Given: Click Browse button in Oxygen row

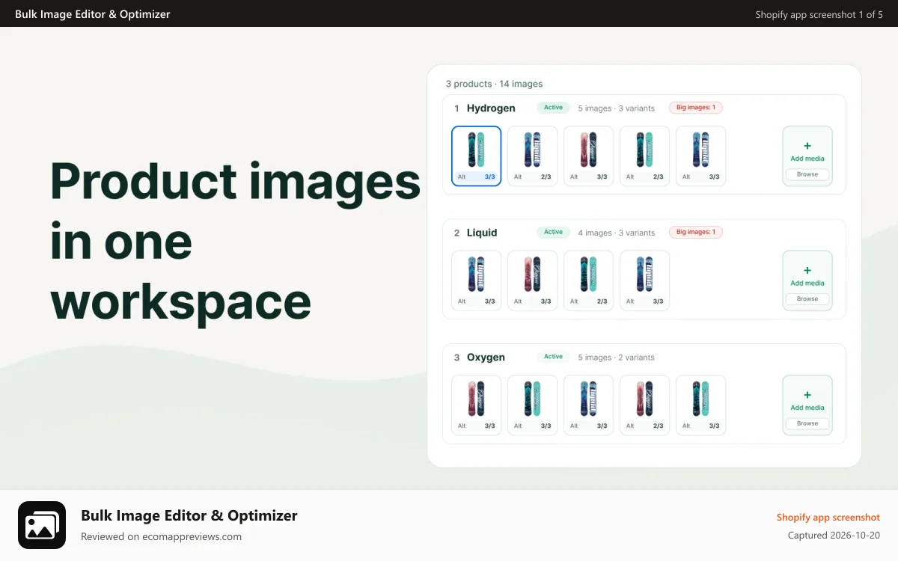Looking at the screenshot, I should coord(807,423).
